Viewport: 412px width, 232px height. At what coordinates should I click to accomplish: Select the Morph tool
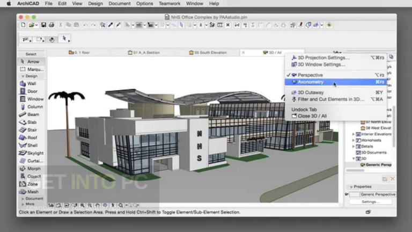[31, 168]
